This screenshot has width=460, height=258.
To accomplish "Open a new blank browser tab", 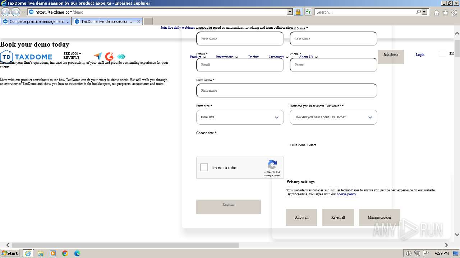I will tap(148, 21).
